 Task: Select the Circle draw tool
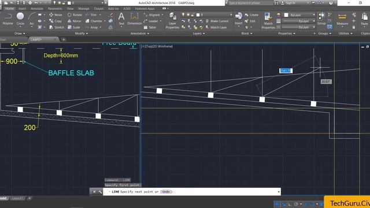tap(20, 19)
